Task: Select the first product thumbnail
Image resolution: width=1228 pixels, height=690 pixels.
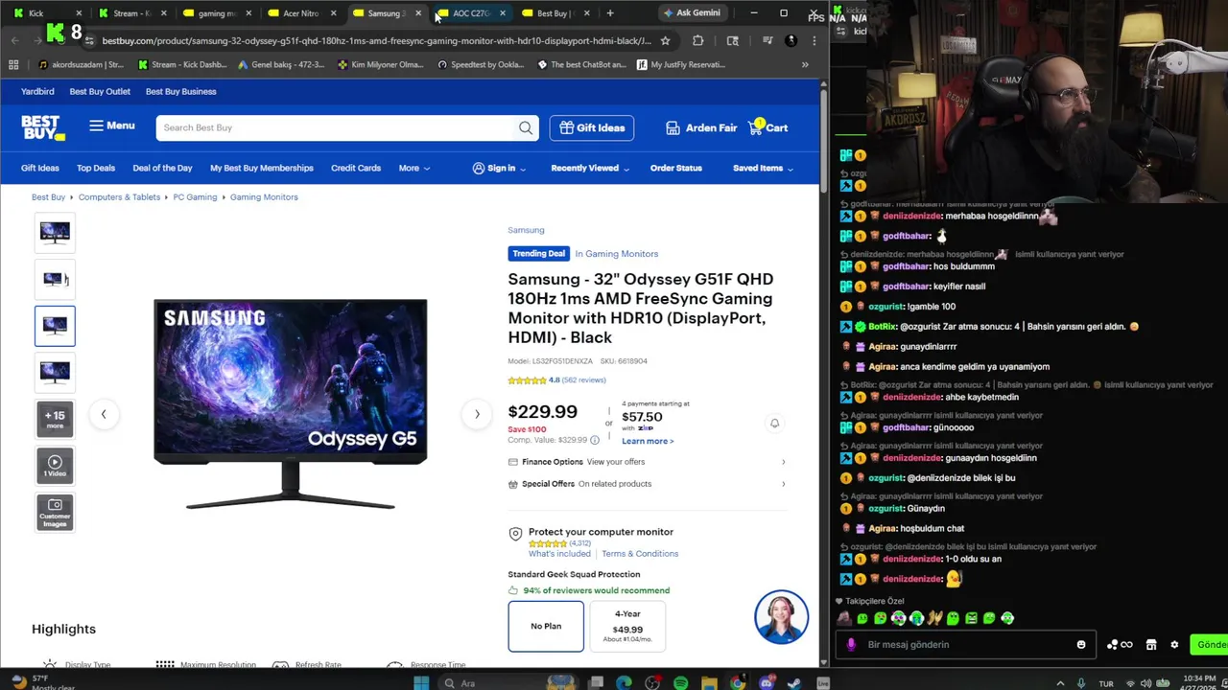Action: pyautogui.click(x=55, y=232)
